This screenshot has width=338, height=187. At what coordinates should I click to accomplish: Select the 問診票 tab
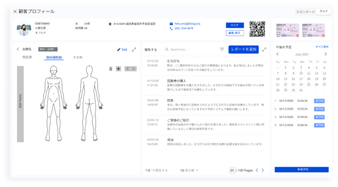coord(27,57)
